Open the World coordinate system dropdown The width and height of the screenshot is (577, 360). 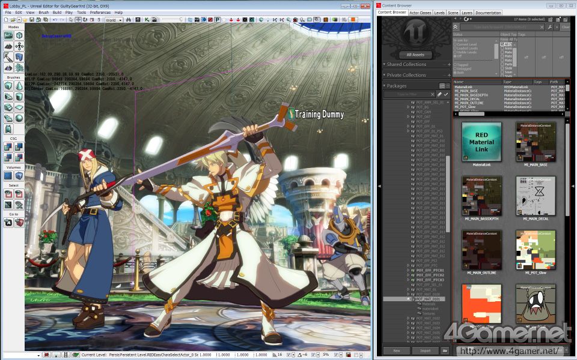tap(120, 20)
